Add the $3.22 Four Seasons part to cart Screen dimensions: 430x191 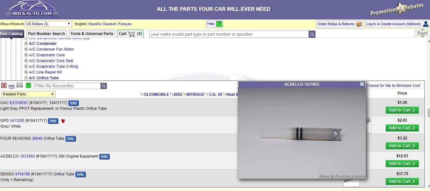[x=402, y=146]
